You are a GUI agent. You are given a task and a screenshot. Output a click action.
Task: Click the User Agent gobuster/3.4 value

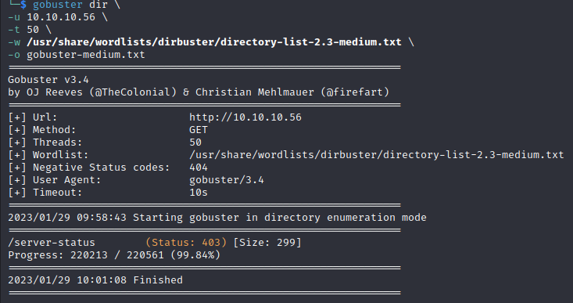click(227, 180)
